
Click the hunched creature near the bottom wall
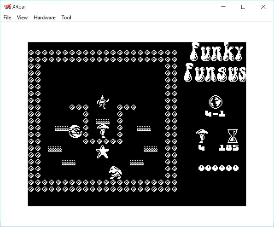115,172
